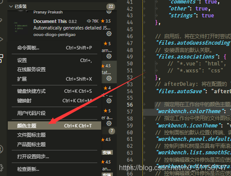231x176 pixels.
Task: Open 扩展 from the menu
Action: (x=55, y=79)
